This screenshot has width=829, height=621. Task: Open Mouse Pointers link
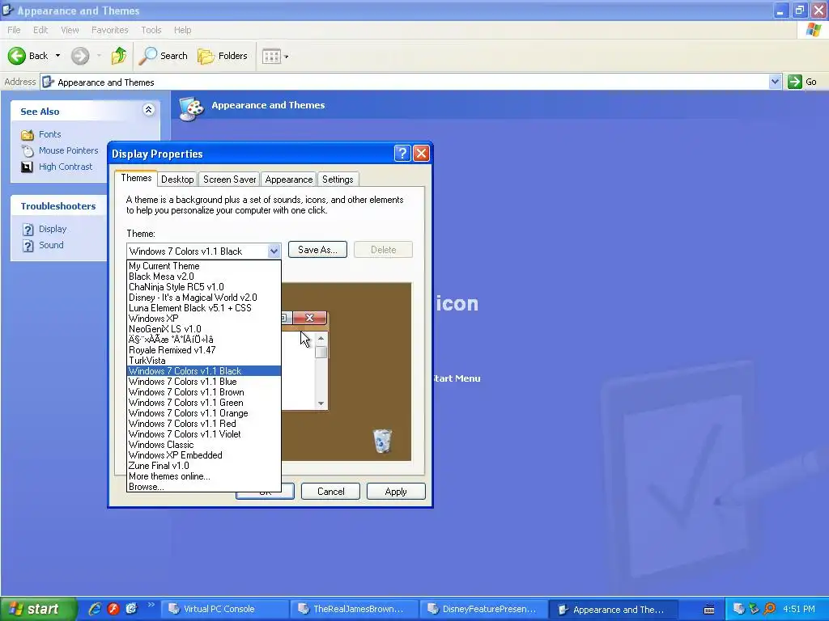(x=68, y=150)
